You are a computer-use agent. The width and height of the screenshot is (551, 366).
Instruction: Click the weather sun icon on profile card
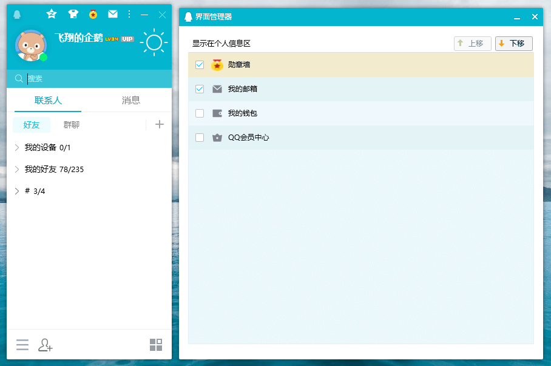coord(154,42)
